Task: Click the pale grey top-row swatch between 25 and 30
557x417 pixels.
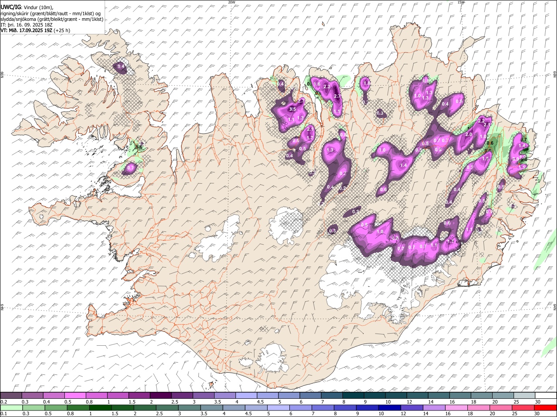Action: [x=524, y=395]
